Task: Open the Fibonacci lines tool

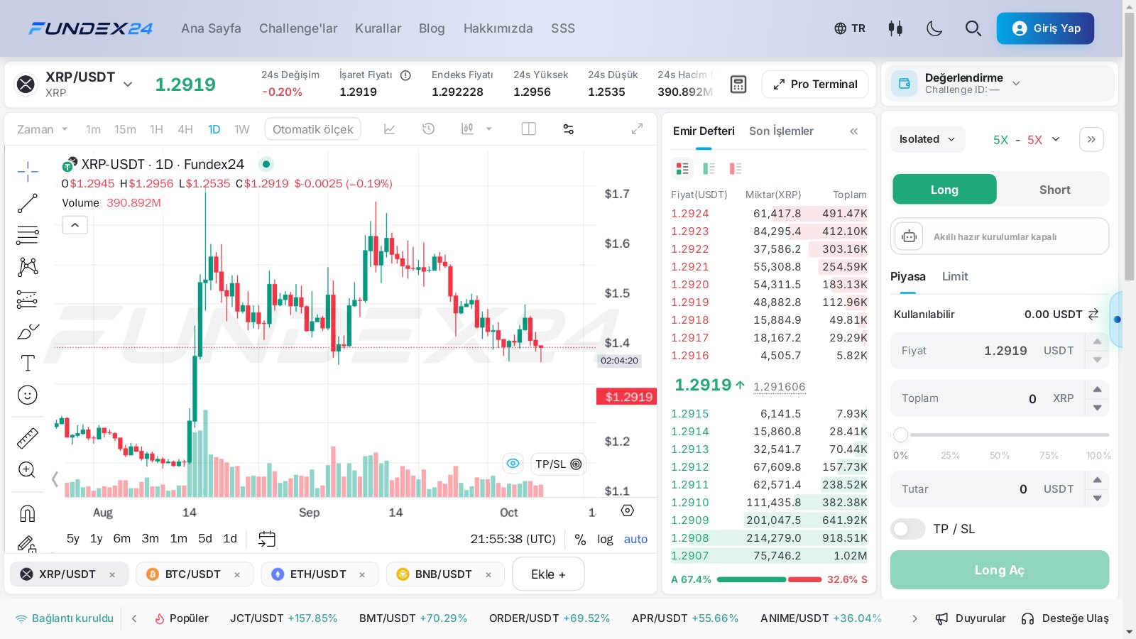Action: click(x=28, y=235)
